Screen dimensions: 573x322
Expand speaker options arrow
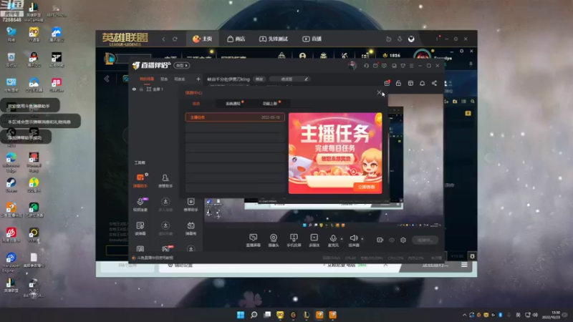tap(362, 239)
